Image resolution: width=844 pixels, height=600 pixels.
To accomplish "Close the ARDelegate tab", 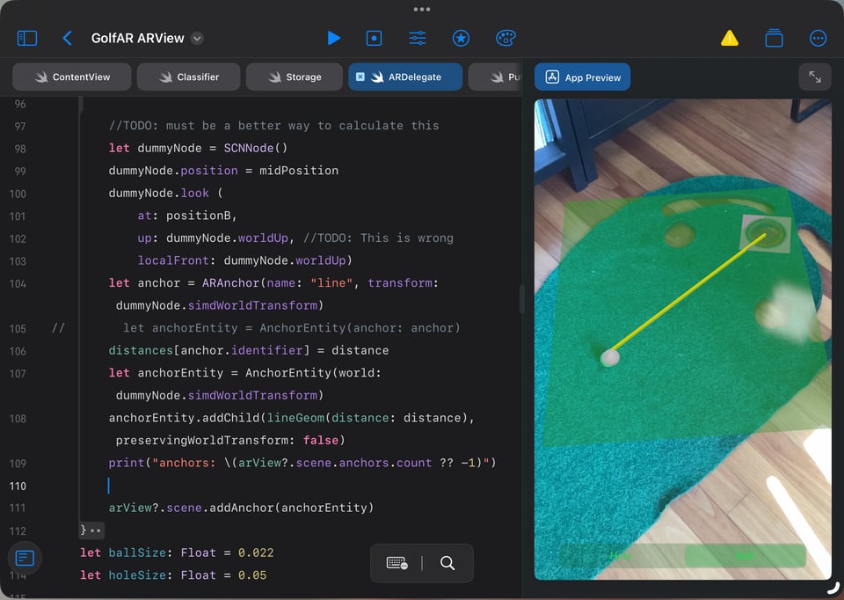I will point(360,77).
